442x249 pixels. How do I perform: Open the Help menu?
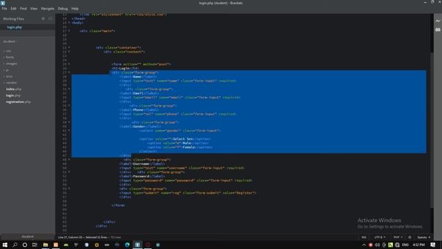(75, 8)
